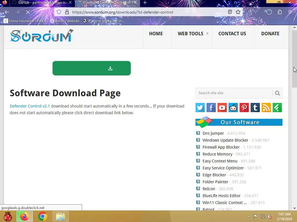Screen dimensions: 297x222
Task: Toggle reader view icon in address bar
Action: (x=230, y=12)
